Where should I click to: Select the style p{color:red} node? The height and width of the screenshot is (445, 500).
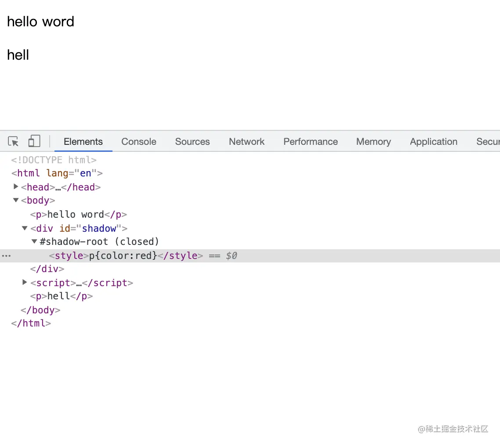click(126, 256)
